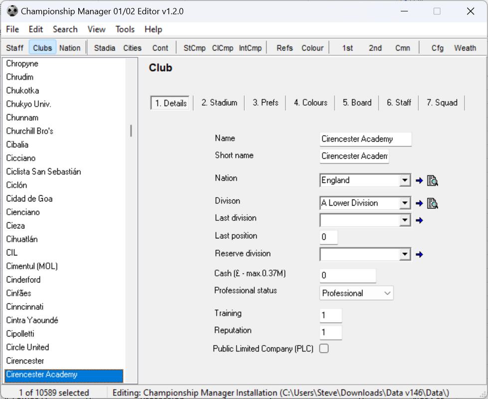Open the Weath toolbar section

coord(465,48)
